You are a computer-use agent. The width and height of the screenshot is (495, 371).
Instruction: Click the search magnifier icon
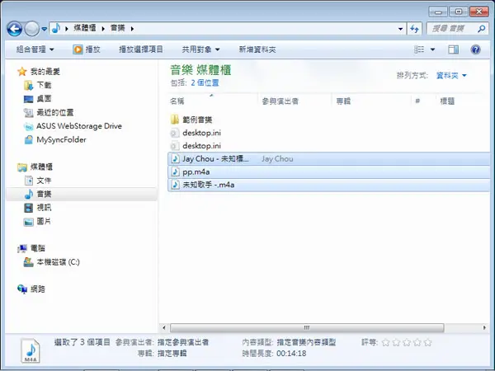tap(481, 29)
